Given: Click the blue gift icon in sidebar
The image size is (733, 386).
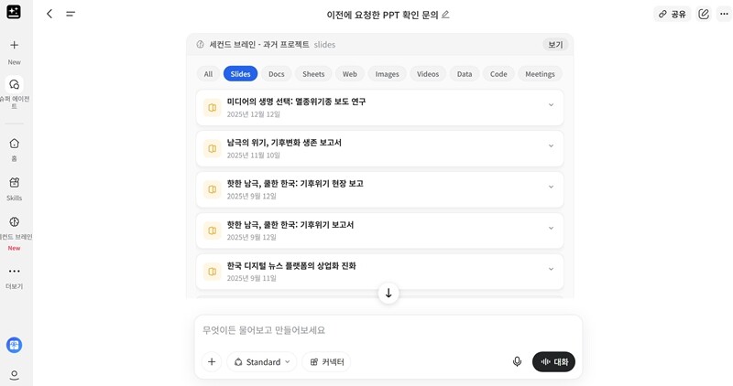Looking at the screenshot, I should click(14, 345).
